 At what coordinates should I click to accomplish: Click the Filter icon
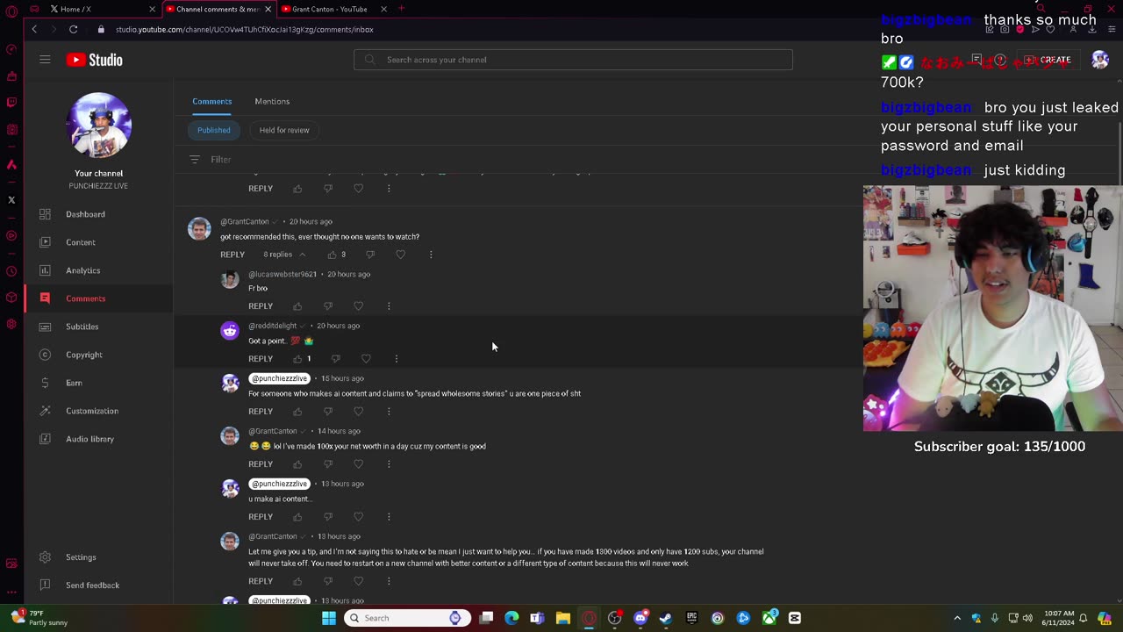[x=195, y=160]
